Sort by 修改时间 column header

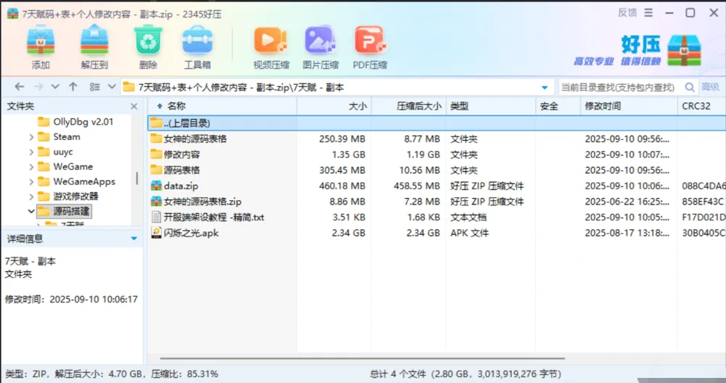pyautogui.click(x=629, y=106)
